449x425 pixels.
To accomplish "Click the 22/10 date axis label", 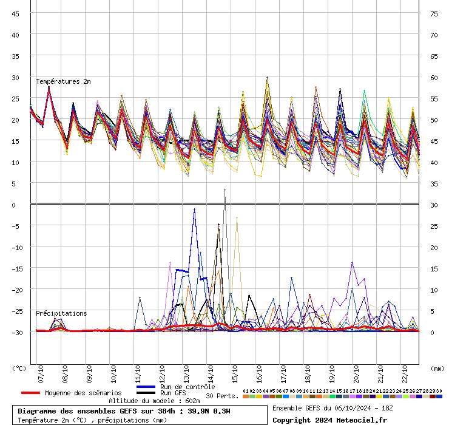I will [x=405, y=374].
